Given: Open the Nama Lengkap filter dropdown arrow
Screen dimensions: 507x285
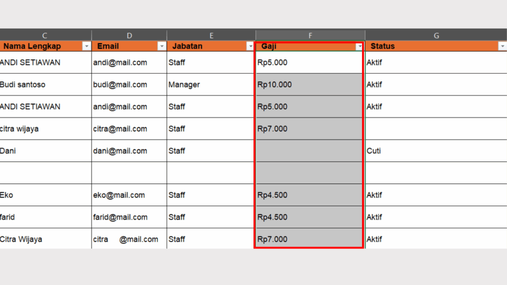Looking at the screenshot, I should 87,46.
